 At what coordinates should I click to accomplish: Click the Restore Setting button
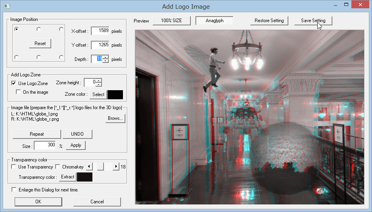(269, 21)
